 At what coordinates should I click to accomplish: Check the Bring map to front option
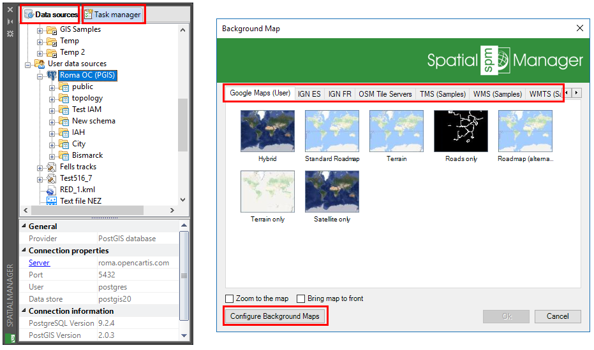[x=301, y=299]
